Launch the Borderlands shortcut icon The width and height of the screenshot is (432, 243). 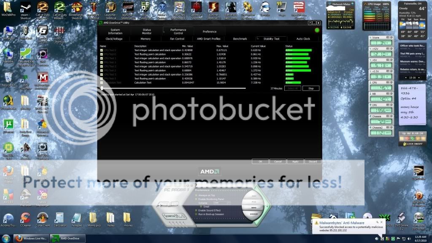click(77, 11)
